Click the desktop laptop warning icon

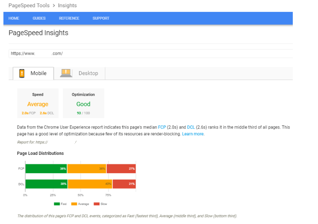[x=66, y=73]
